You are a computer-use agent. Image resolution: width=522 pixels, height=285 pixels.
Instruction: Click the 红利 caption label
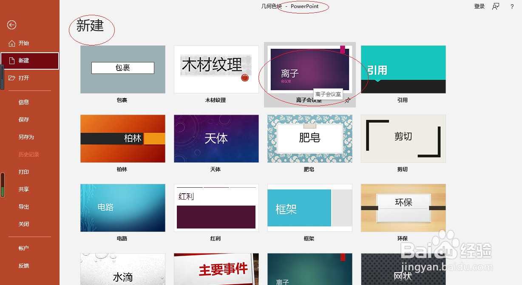(x=216, y=239)
